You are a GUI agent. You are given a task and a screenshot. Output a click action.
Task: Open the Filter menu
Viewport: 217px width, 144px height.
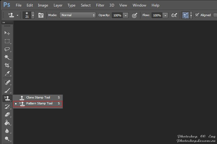click(x=100, y=5)
